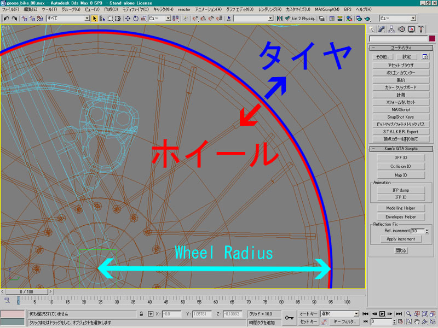Open the Motion command panel tab
This screenshot has width=438, height=328.
401,29
